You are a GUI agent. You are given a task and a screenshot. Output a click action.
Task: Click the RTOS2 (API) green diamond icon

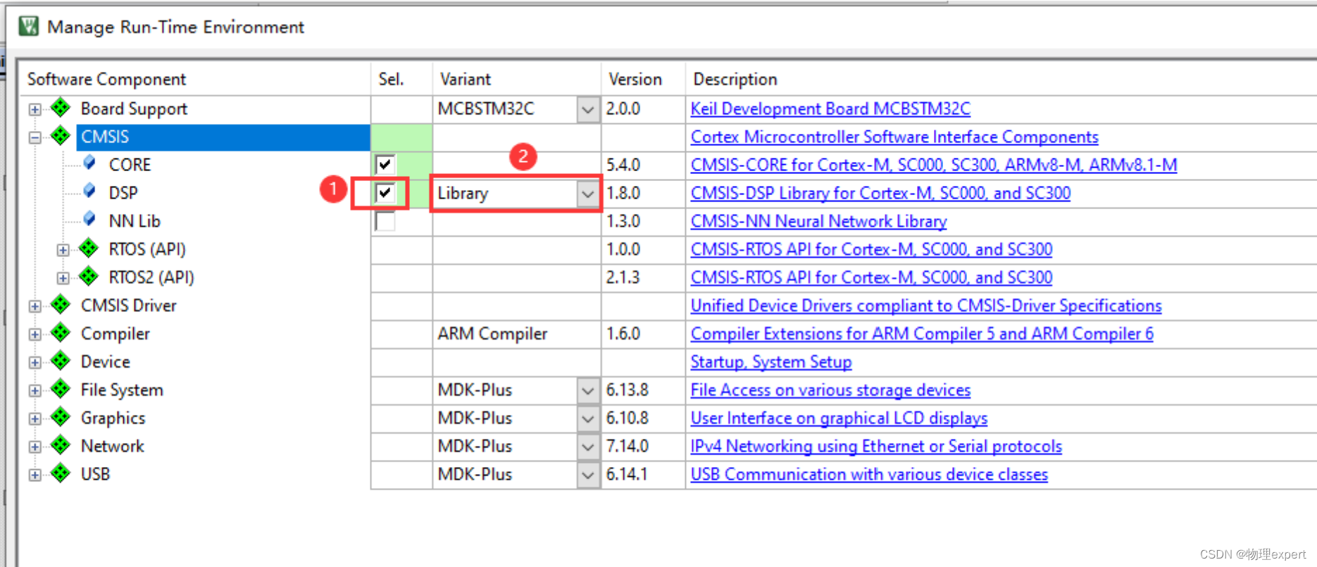[x=89, y=276]
